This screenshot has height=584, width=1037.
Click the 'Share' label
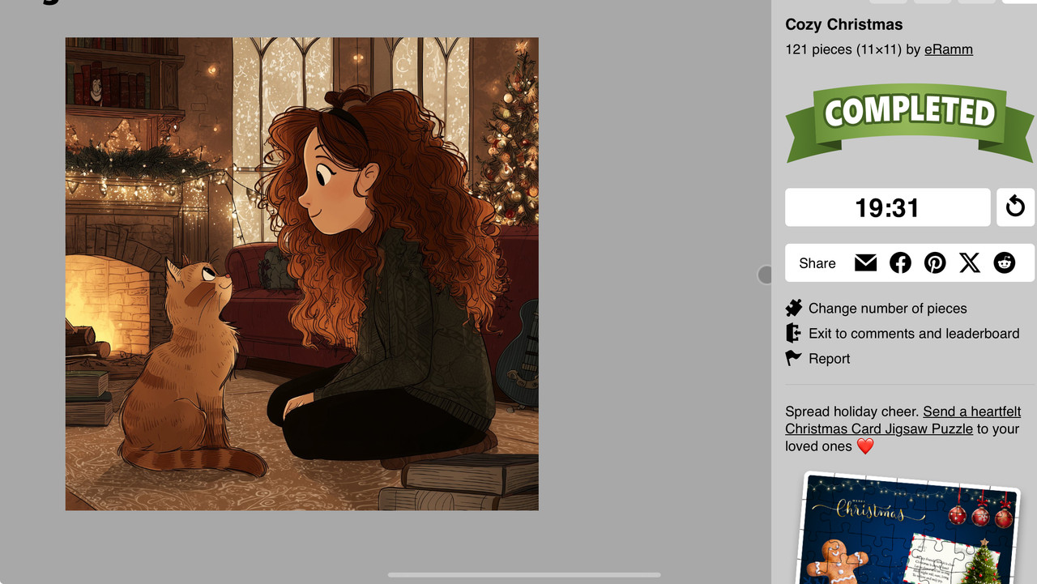pos(817,263)
